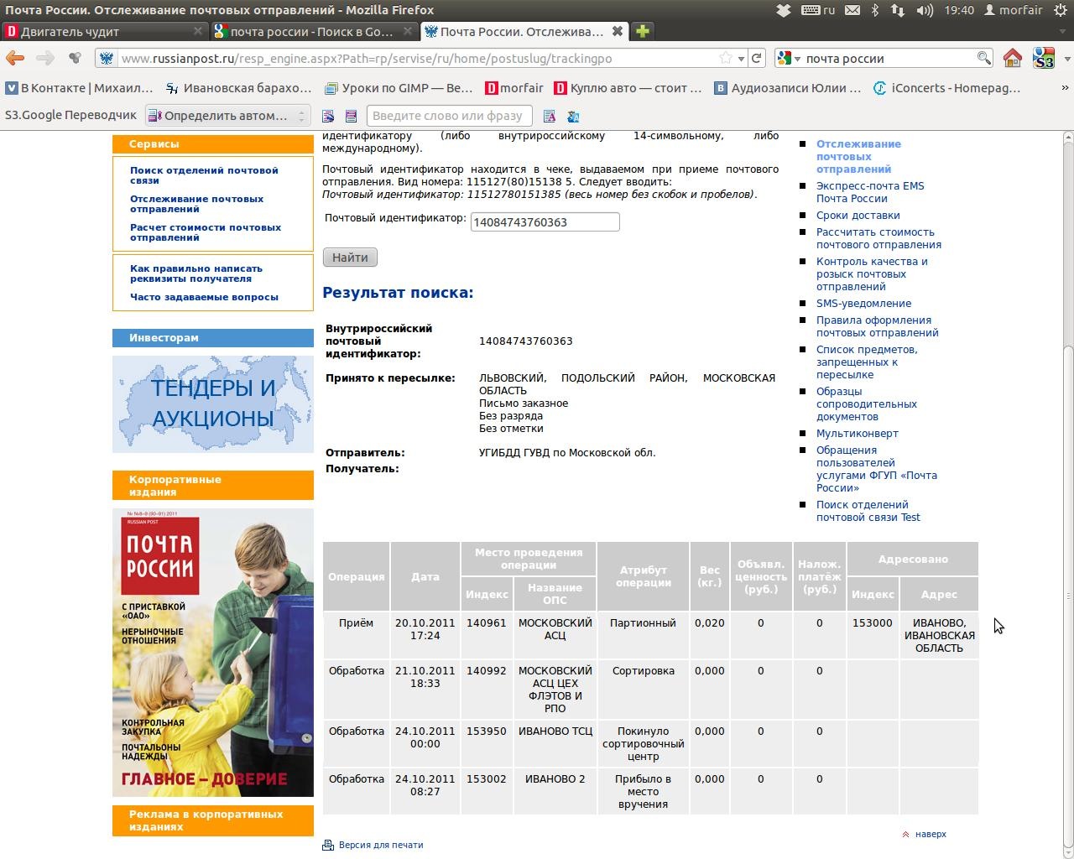Screen dimensions: 1074x859
Task: Open the 'Определить автом...' language dropdown
Action: [228, 116]
